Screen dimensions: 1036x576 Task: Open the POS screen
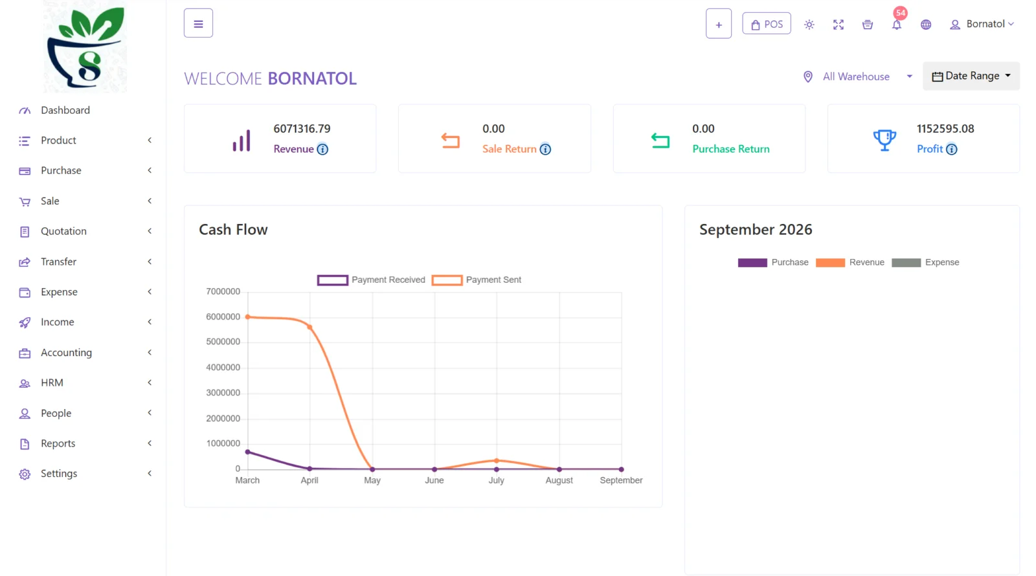pos(767,24)
